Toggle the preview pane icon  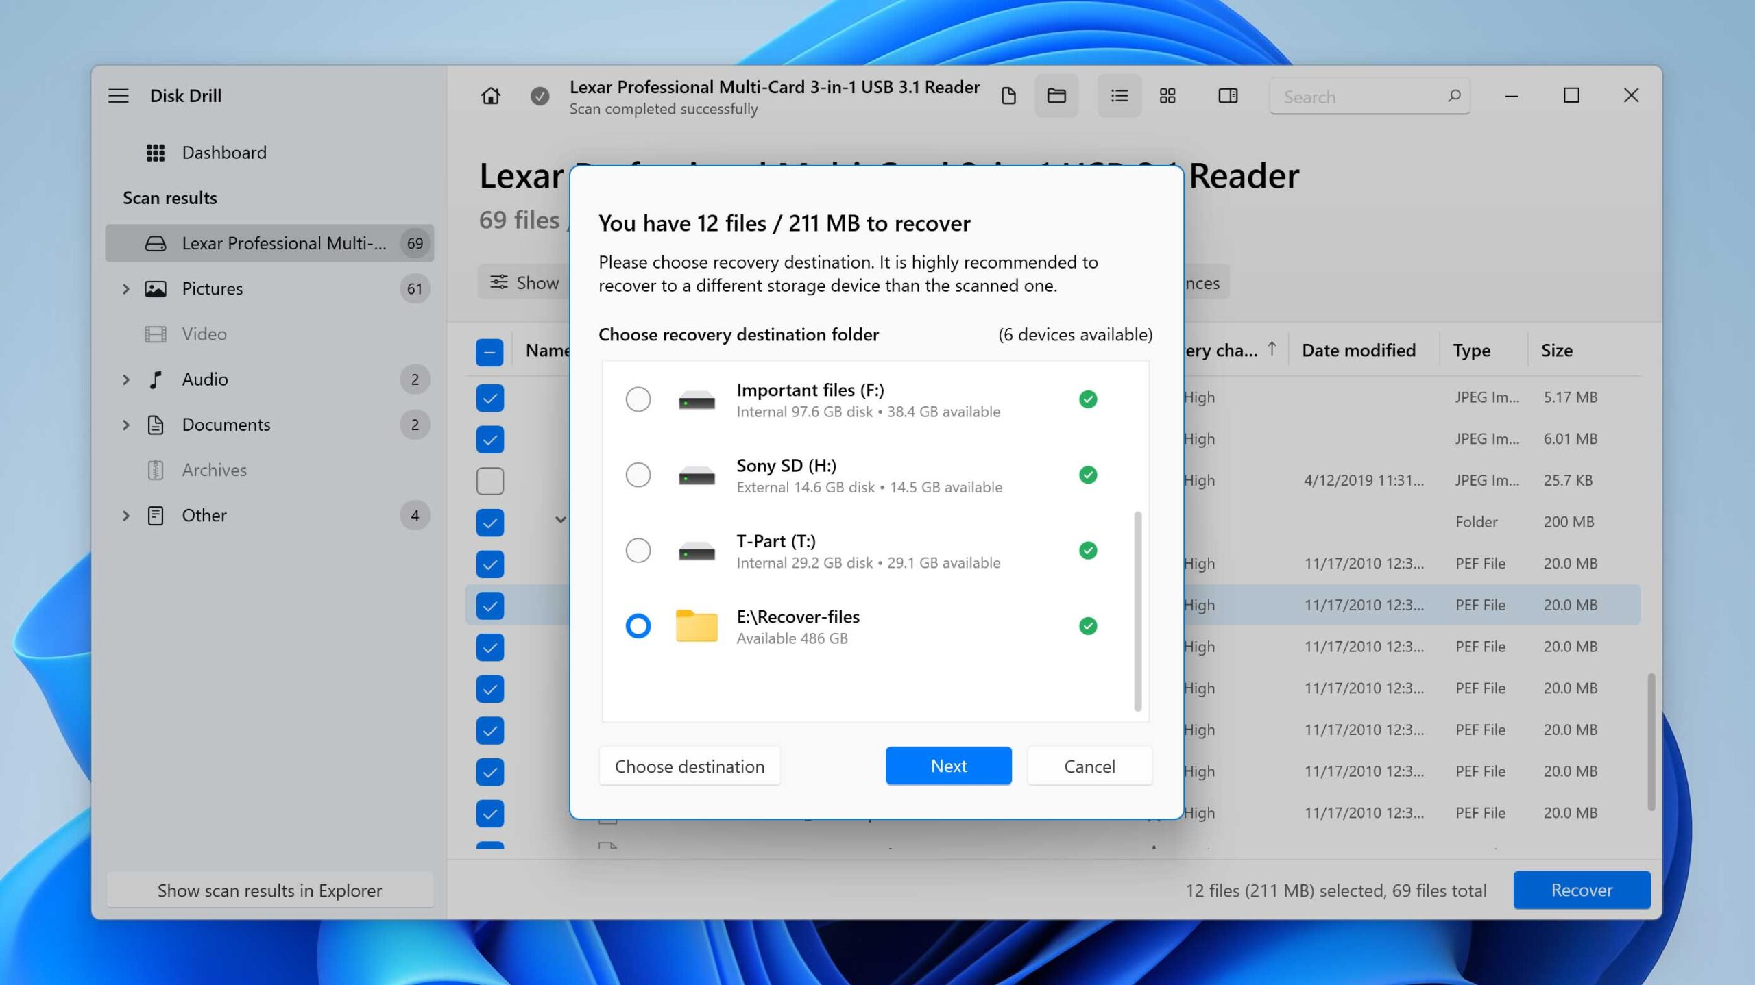pos(1228,95)
